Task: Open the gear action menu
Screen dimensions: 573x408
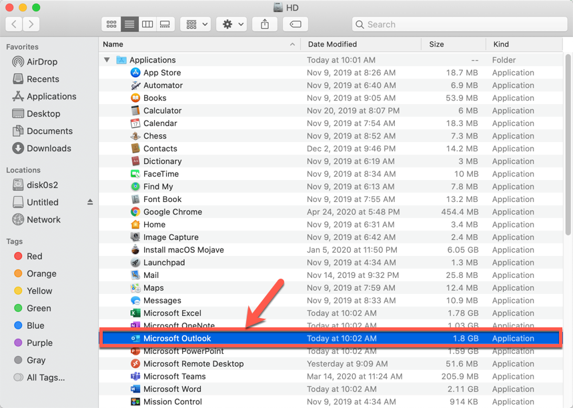Action: tap(232, 24)
